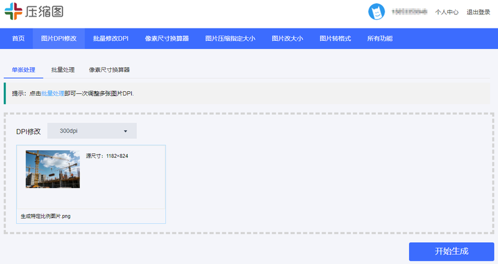
Task: Open 个人中心 link
Action: coord(447,12)
